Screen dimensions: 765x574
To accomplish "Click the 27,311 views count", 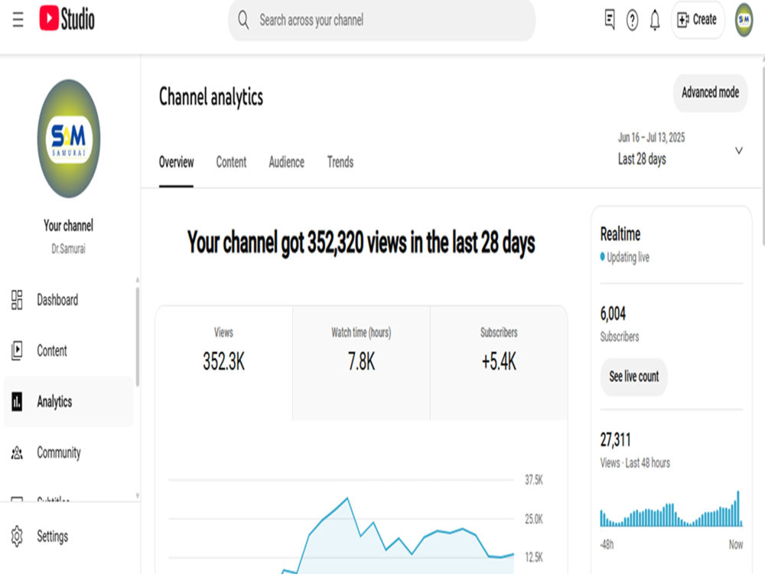I will pyautogui.click(x=615, y=440).
